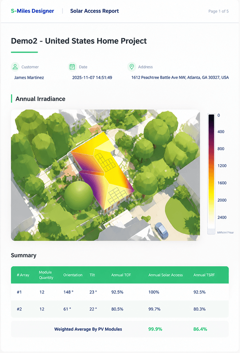
Task: Select the customer name James Martinez
Action: click(x=29, y=77)
